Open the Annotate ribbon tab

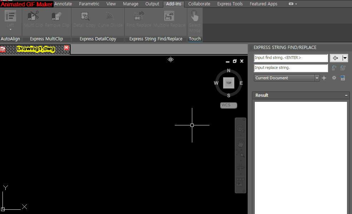tap(63, 4)
